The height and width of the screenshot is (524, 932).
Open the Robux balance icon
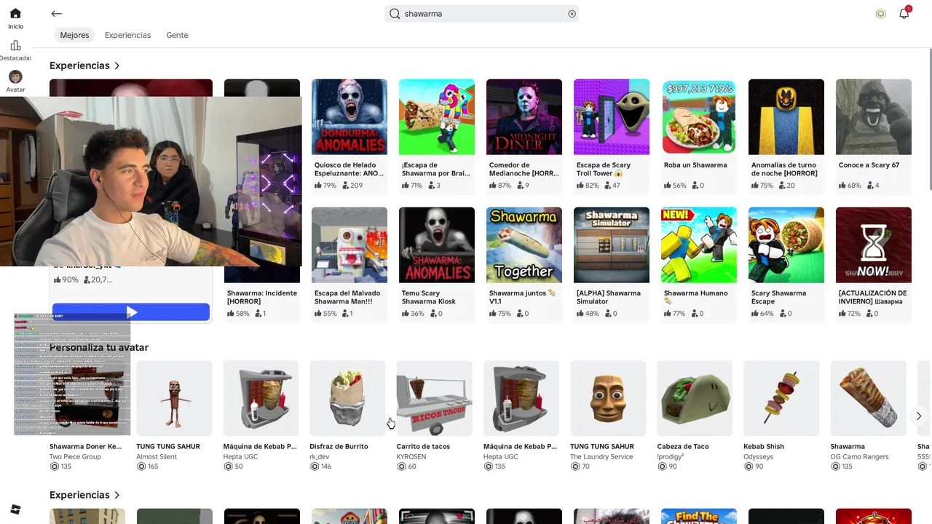coord(880,14)
